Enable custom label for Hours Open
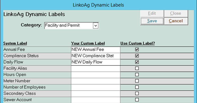This screenshot has height=103, width=197. click(x=137, y=75)
